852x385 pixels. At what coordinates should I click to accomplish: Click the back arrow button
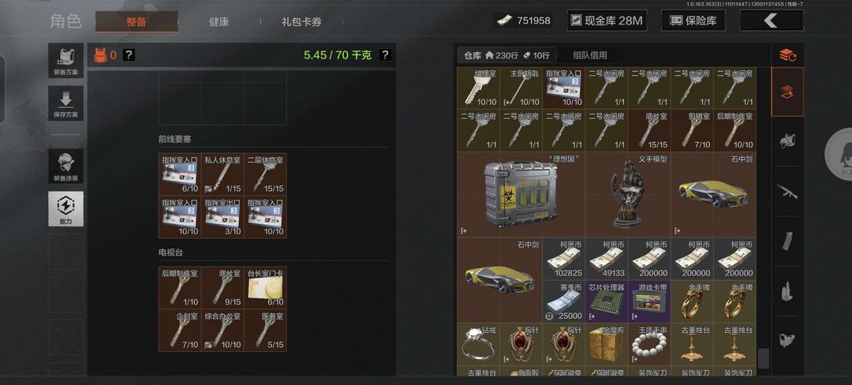(x=772, y=21)
